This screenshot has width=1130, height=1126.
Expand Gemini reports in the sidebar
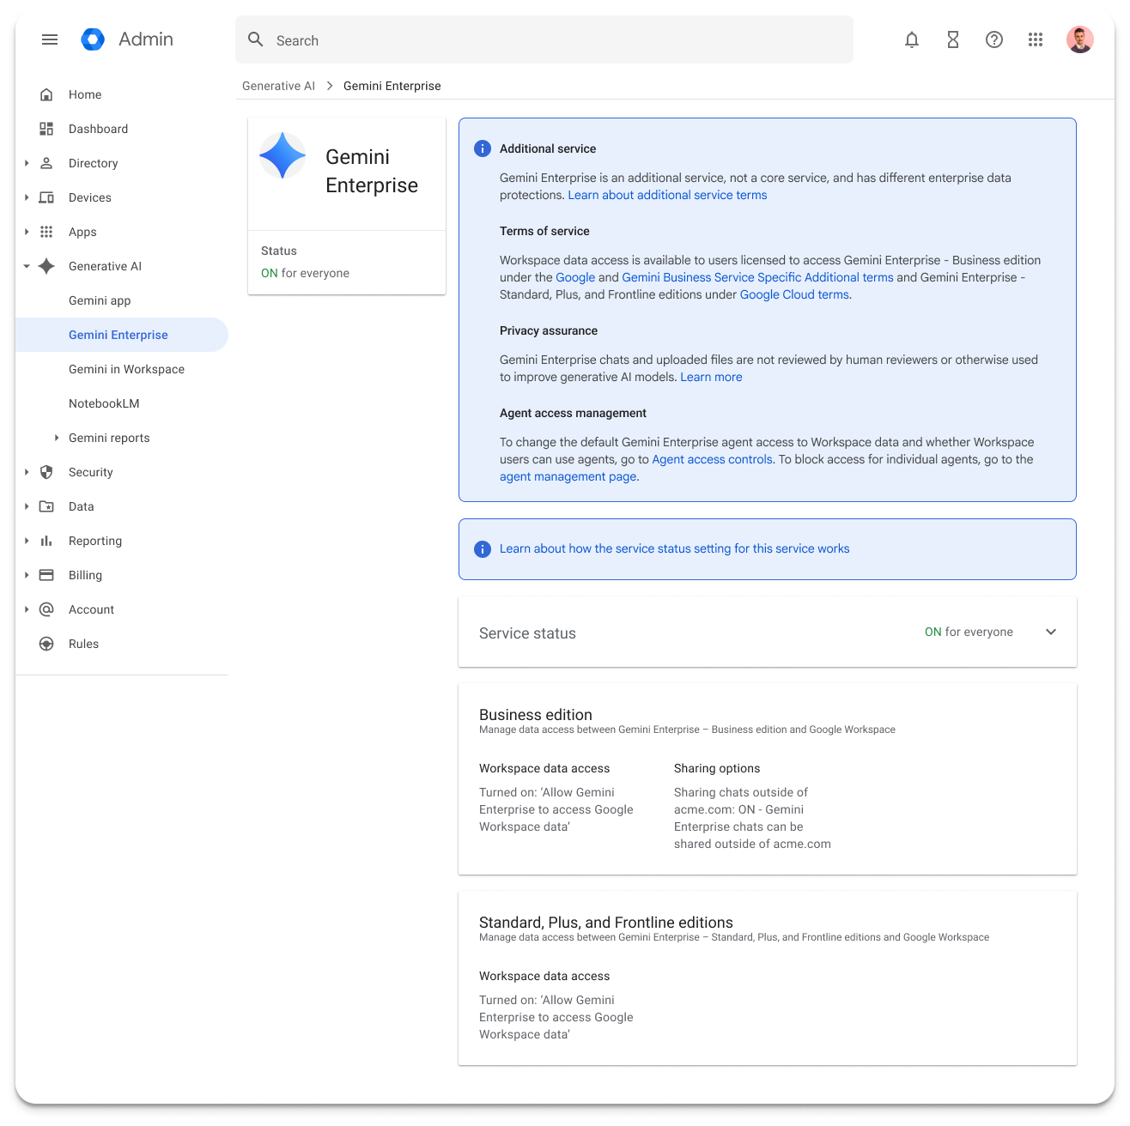click(57, 438)
